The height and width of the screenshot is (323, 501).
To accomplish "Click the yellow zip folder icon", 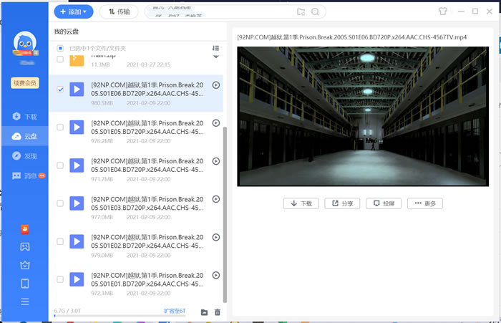I will click(x=77, y=60).
